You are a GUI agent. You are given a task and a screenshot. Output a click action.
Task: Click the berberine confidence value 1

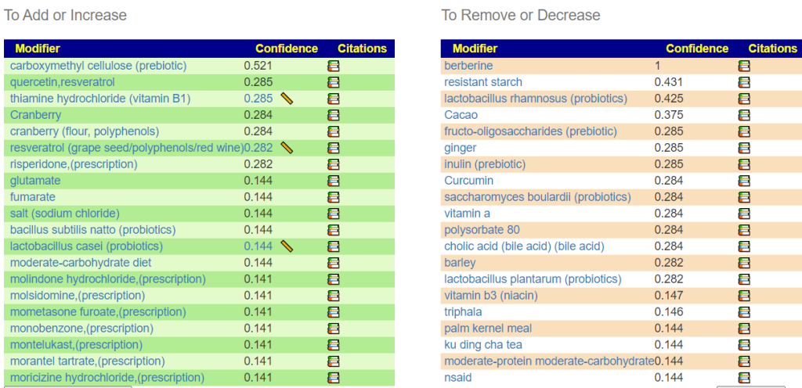tap(657, 66)
